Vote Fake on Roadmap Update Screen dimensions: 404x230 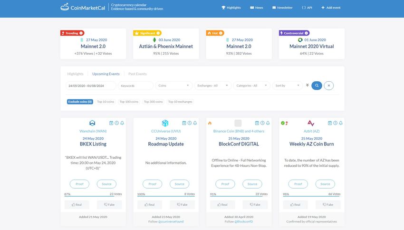[x=182, y=205]
